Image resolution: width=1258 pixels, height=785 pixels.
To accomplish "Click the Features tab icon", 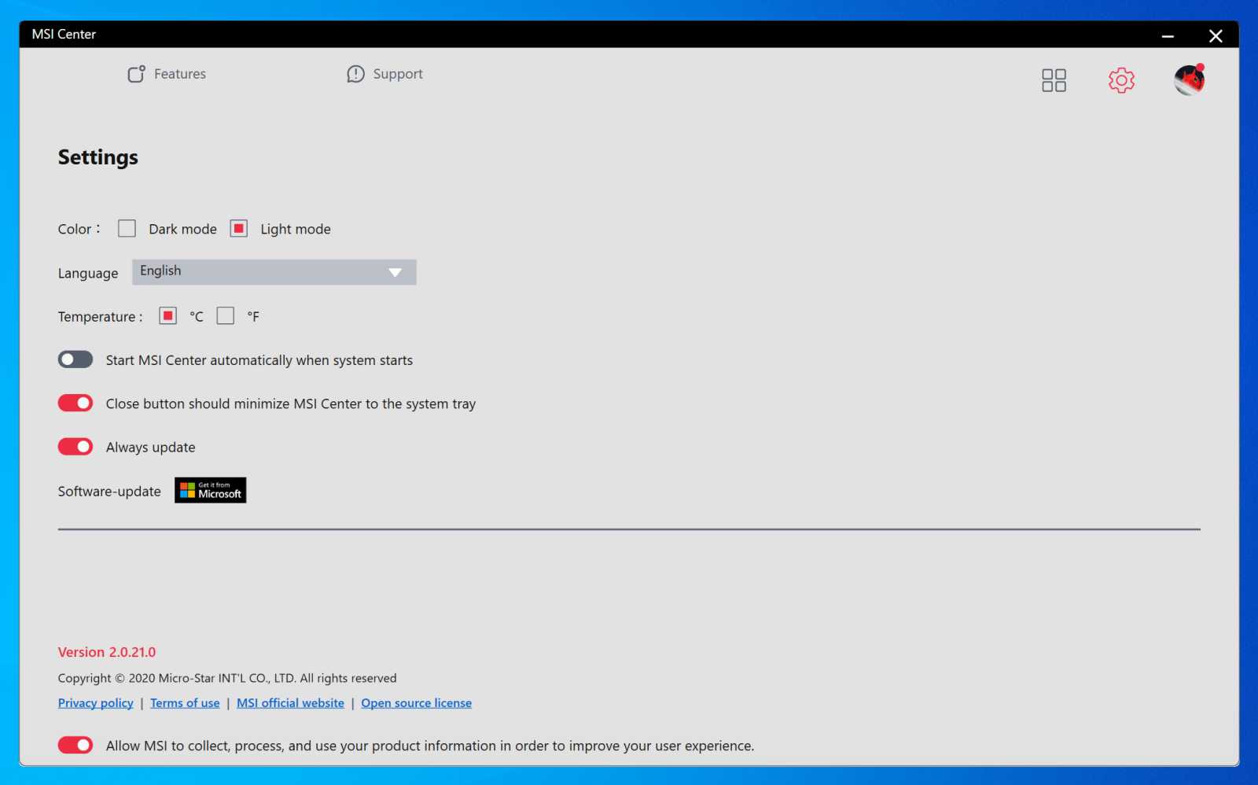I will click(136, 74).
